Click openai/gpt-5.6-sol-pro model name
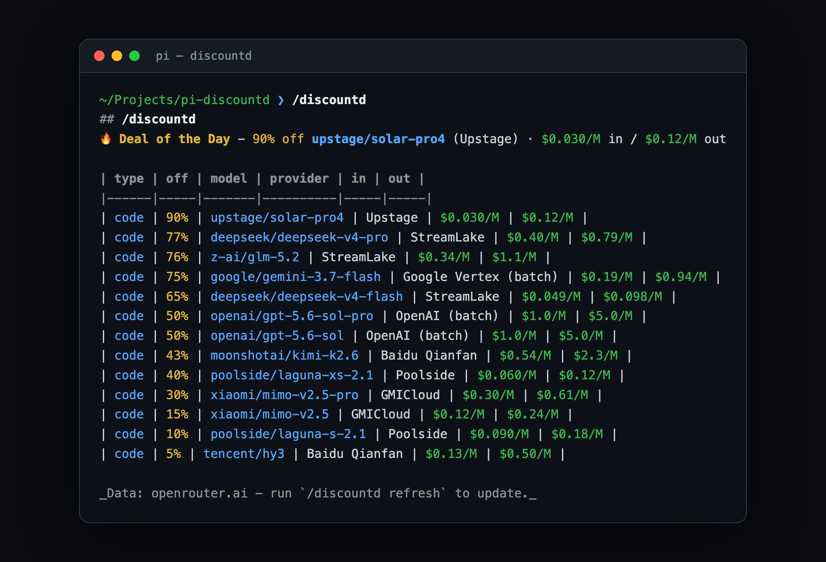Image resolution: width=826 pixels, height=562 pixels. pos(292,316)
